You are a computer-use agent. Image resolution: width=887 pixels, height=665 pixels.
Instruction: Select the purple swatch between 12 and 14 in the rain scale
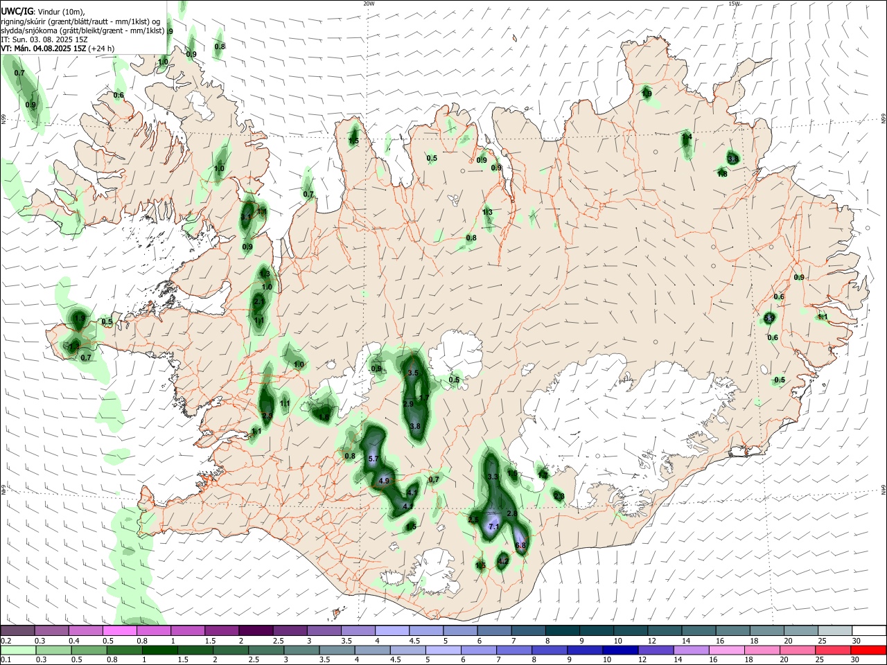click(x=656, y=650)
